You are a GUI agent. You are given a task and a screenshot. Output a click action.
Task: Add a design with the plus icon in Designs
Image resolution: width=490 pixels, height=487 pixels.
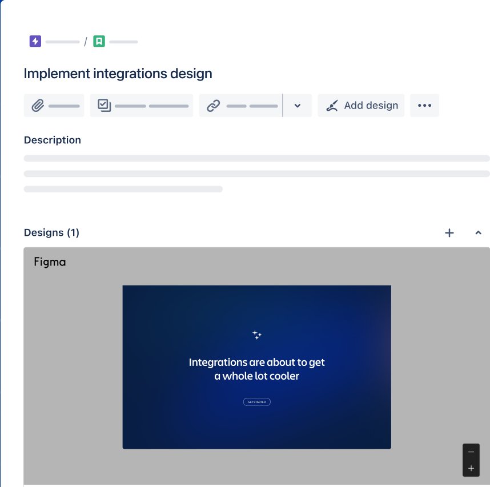pyautogui.click(x=449, y=233)
